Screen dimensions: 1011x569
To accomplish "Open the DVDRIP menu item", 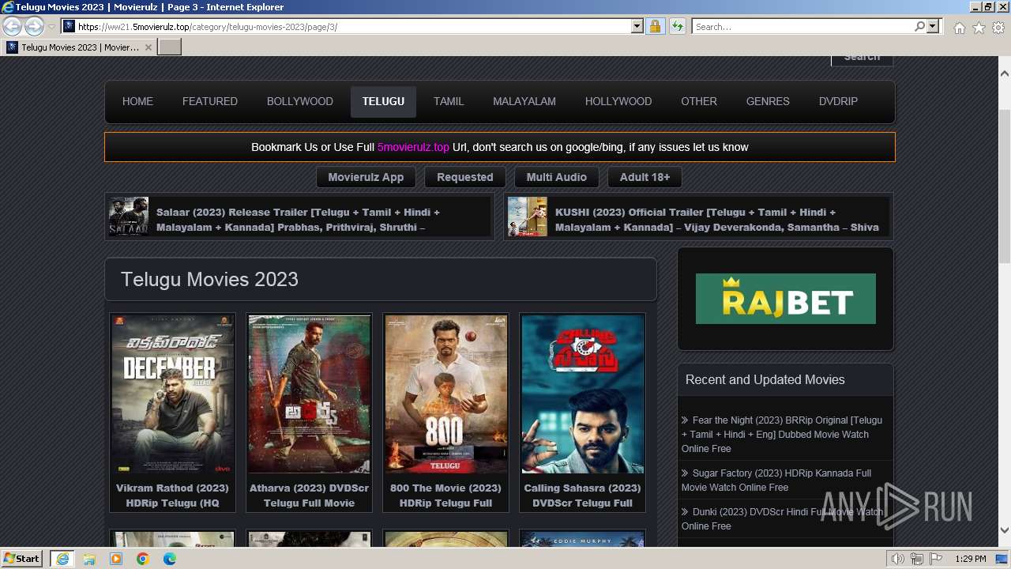I will coord(838,101).
